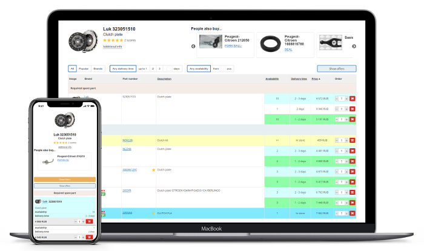
Task: Switch to the Brands filter tab
Action: pyautogui.click(x=98, y=68)
